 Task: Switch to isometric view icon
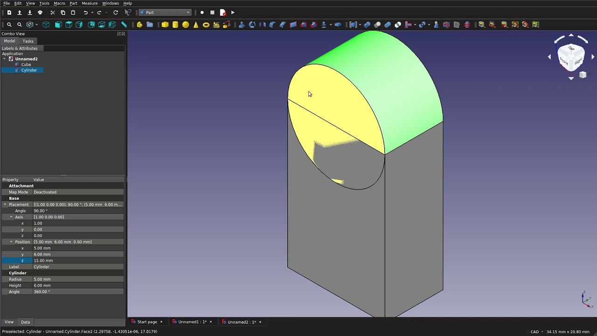point(46,25)
